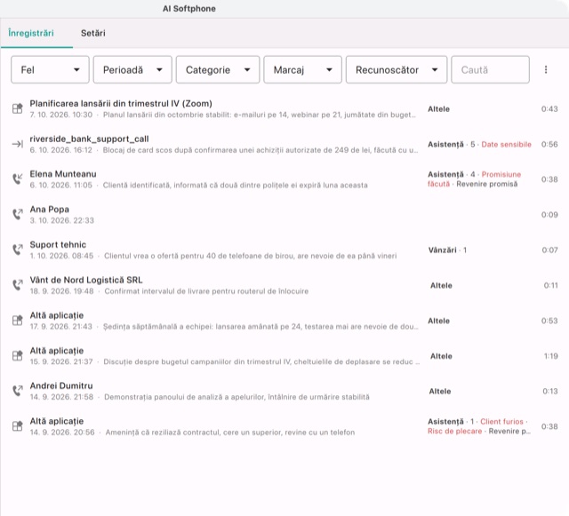Expand the Categorie filter dropdown
The image size is (569, 516).
pyautogui.click(x=218, y=69)
